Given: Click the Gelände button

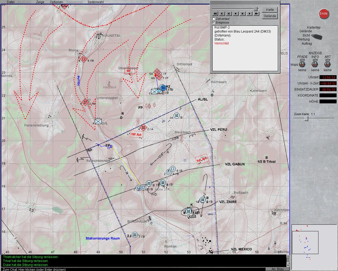Looking at the screenshot, I should click(x=270, y=16).
